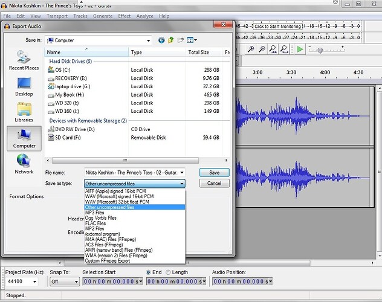The height and width of the screenshot is (302, 382).
Task: Select Desktop in places sidebar
Action: tap(24, 87)
